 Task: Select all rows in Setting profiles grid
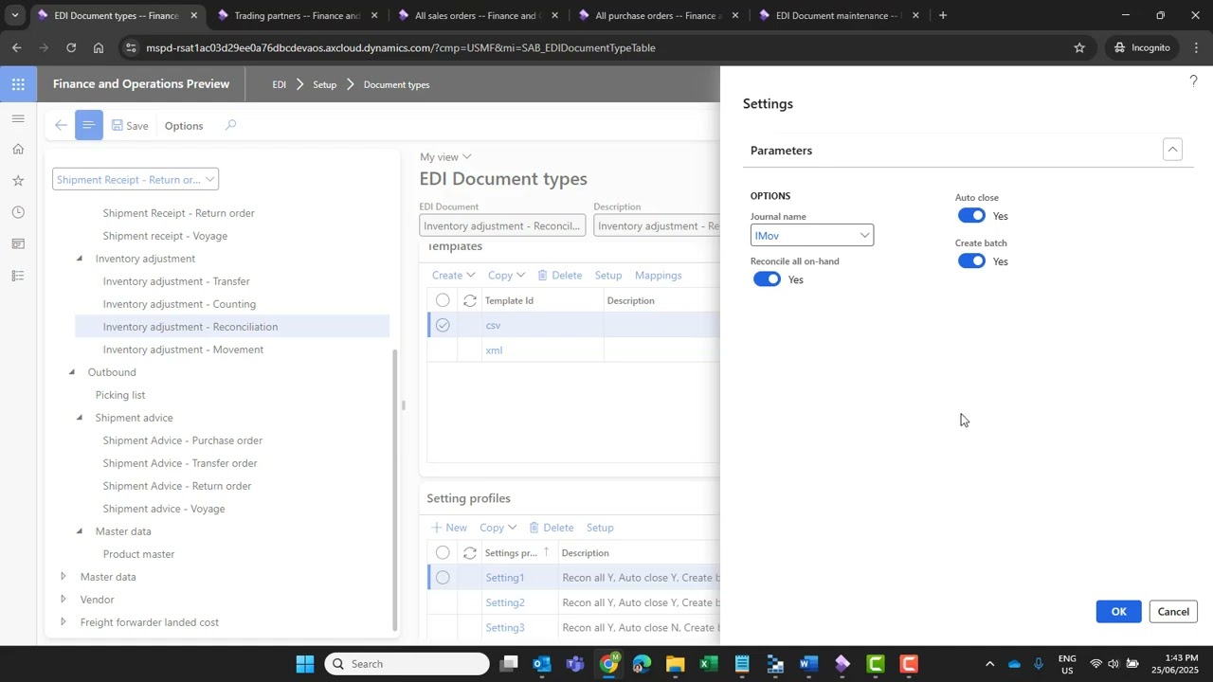[443, 553]
